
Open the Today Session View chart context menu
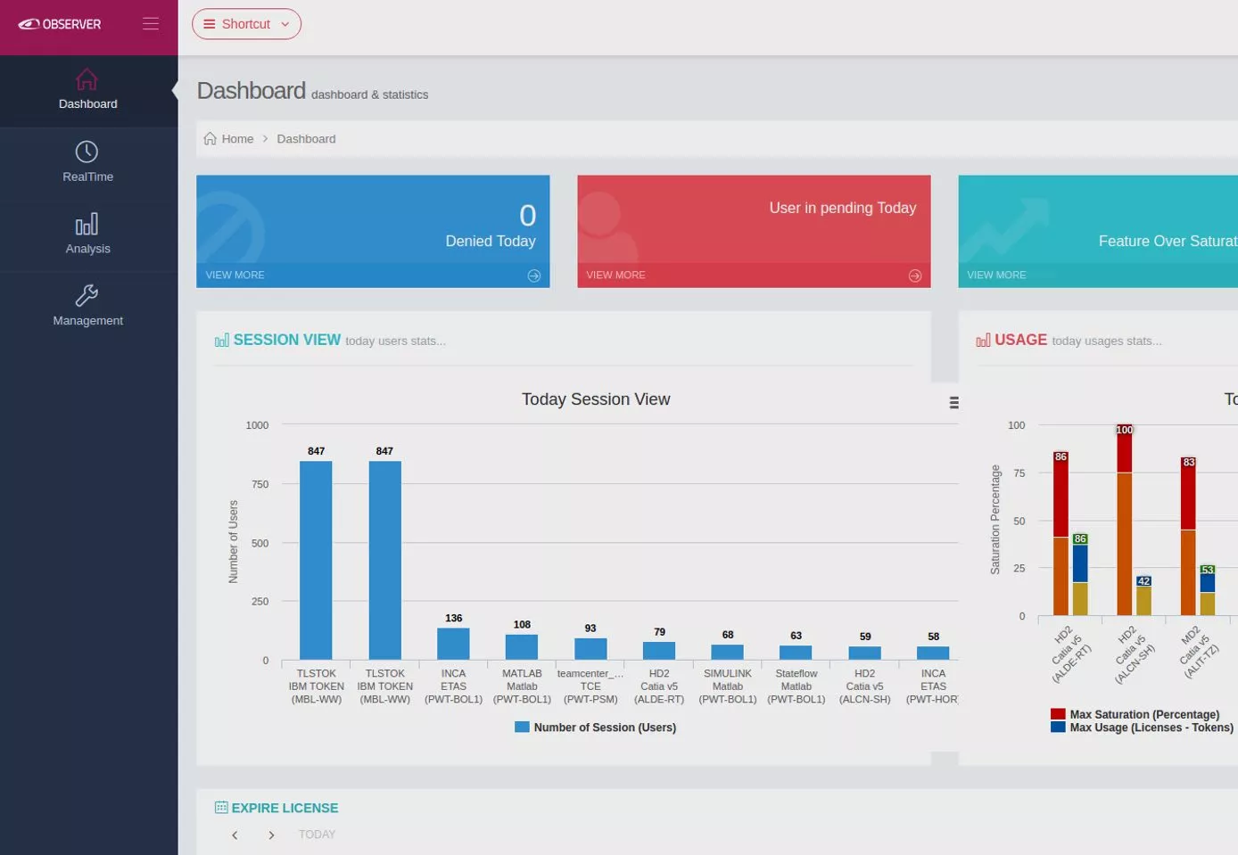click(954, 403)
